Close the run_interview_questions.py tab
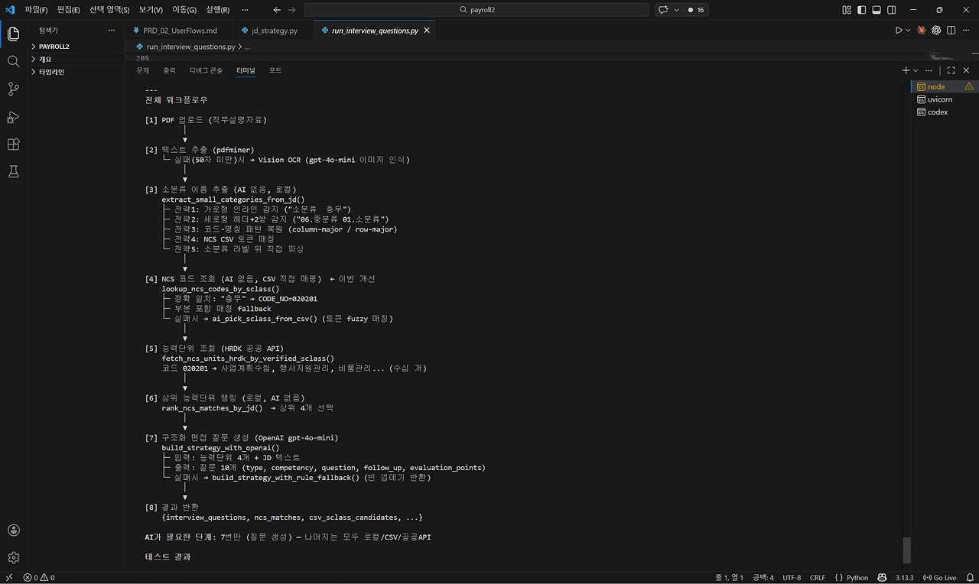The height and width of the screenshot is (584, 979). click(427, 31)
